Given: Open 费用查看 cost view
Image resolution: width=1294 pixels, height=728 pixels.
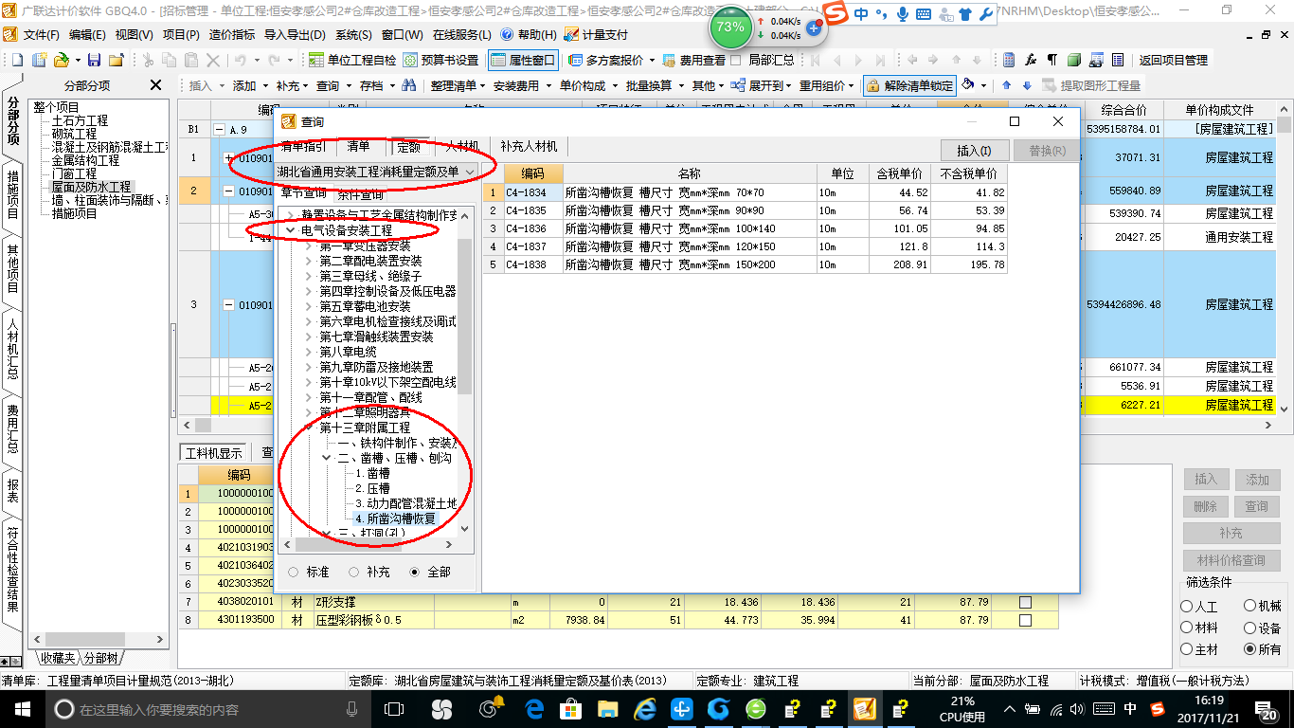Looking at the screenshot, I should 693,60.
